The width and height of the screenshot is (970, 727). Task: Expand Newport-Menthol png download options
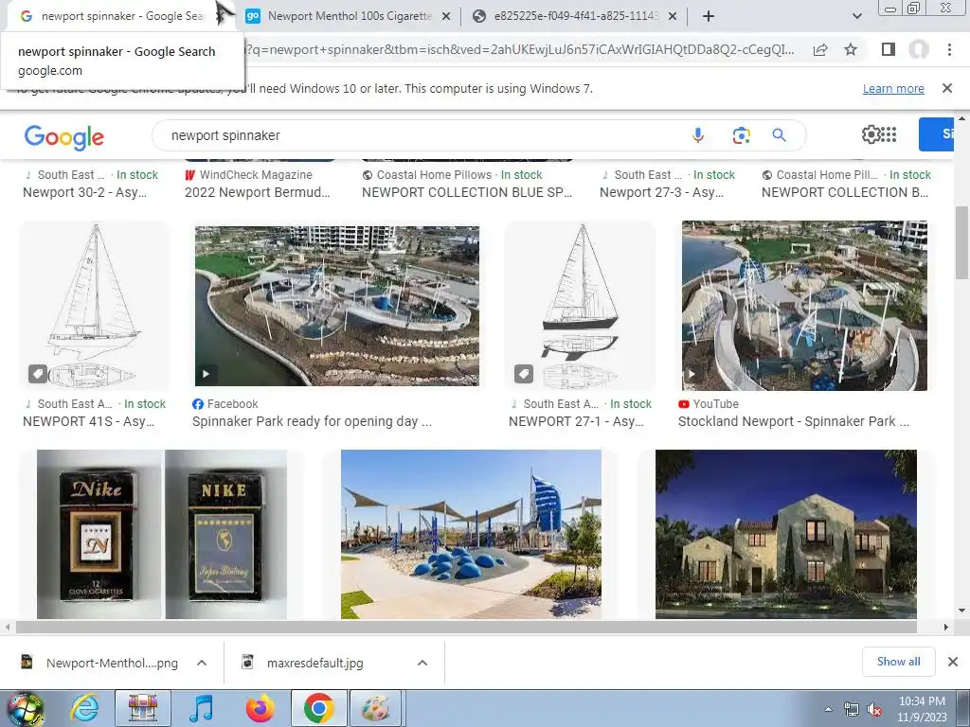[202, 663]
